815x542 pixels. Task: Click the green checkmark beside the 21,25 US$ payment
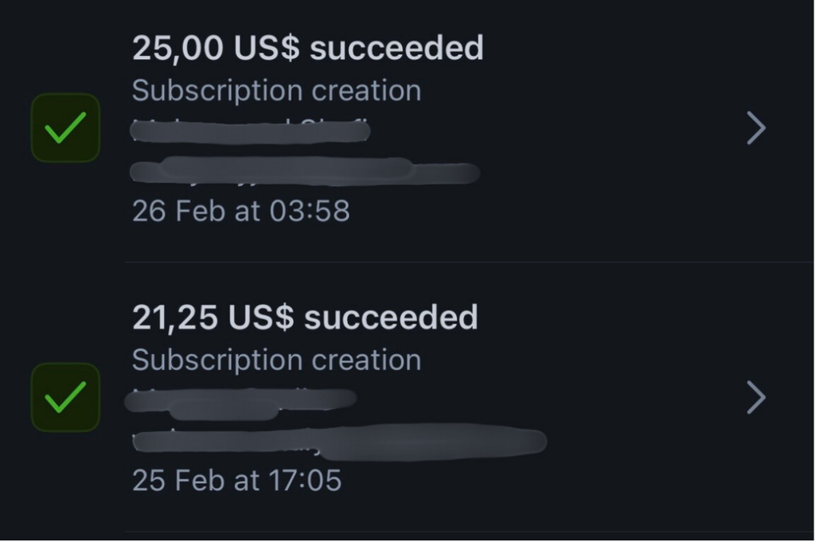click(65, 397)
